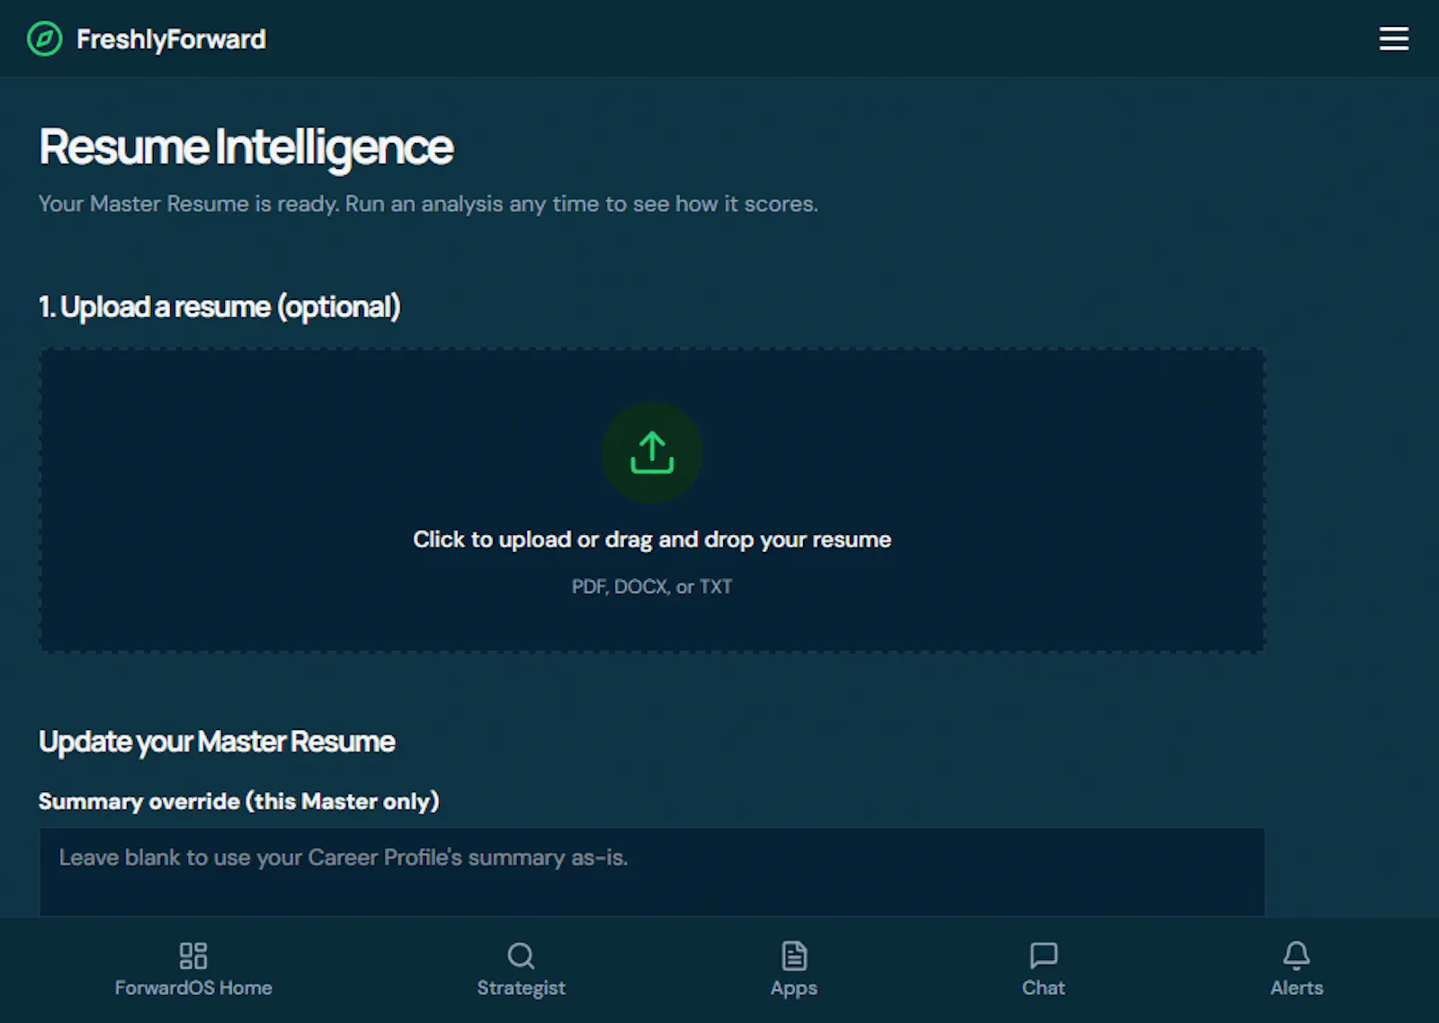Click 'Your Master Resume is ready' subtitle
1439x1023 pixels.
pyautogui.click(x=428, y=204)
